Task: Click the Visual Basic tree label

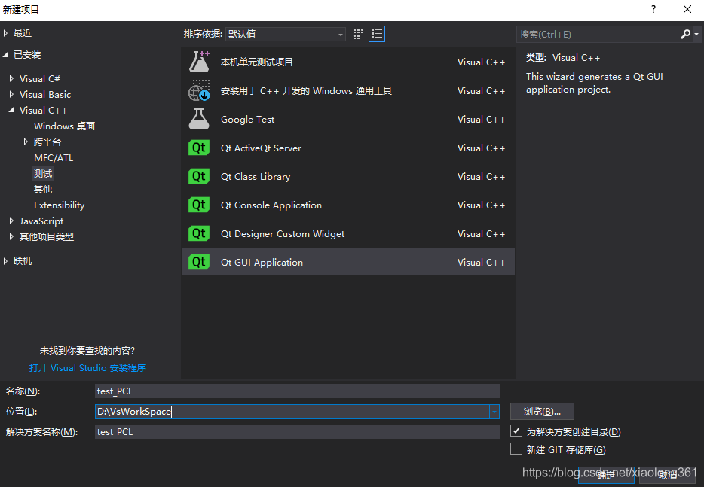Action: [x=45, y=95]
